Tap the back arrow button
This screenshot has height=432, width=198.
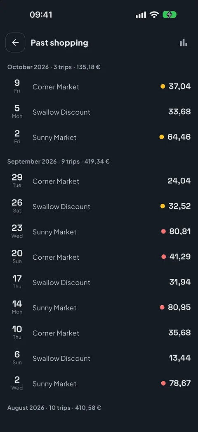click(15, 42)
